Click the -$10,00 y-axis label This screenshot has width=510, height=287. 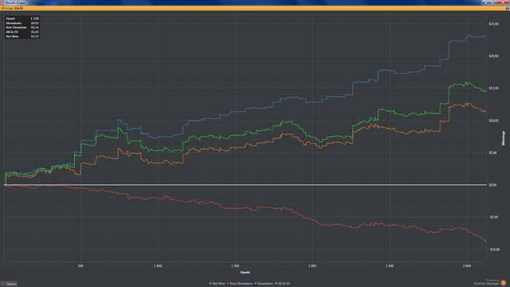(494, 249)
